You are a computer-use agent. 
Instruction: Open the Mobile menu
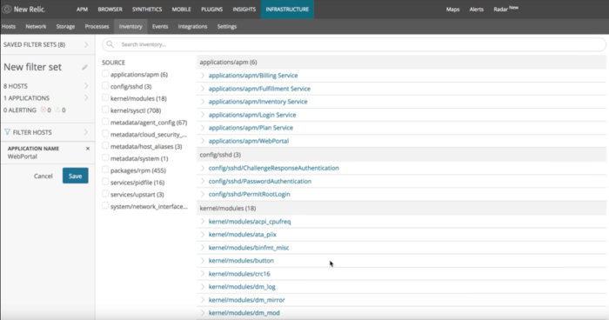point(181,10)
